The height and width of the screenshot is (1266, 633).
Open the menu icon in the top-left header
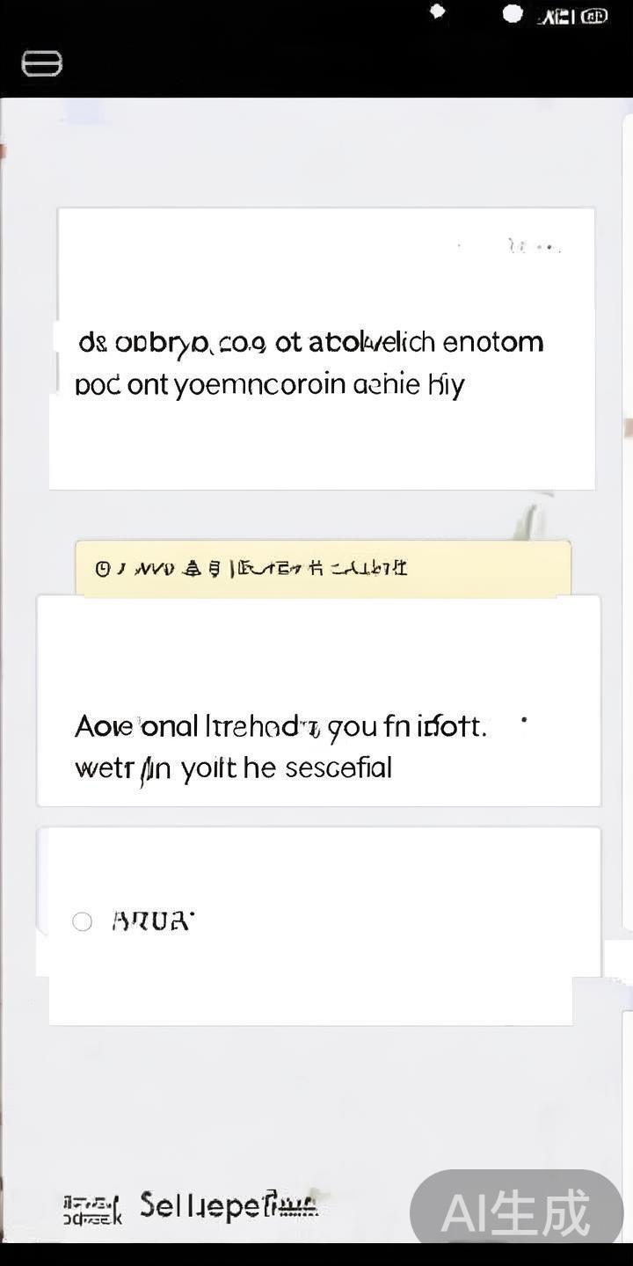coord(41,63)
